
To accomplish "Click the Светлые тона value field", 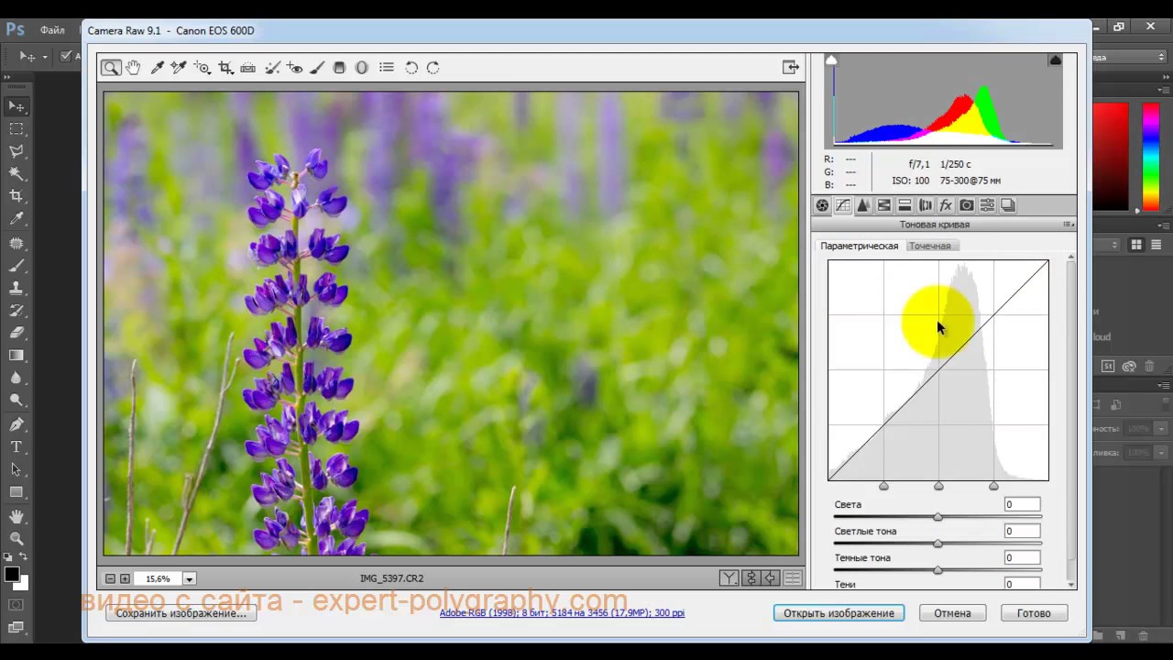I will click(1022, 531).
